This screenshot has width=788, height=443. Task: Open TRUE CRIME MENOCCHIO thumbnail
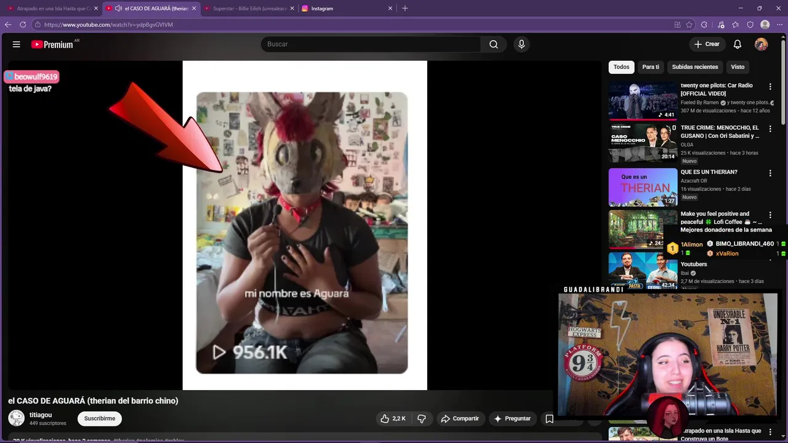643,143
